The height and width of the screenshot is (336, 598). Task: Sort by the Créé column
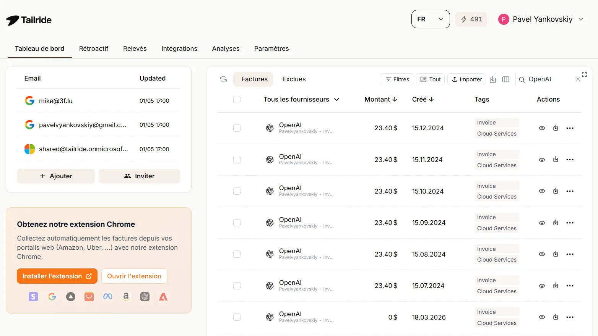(423, 99)
